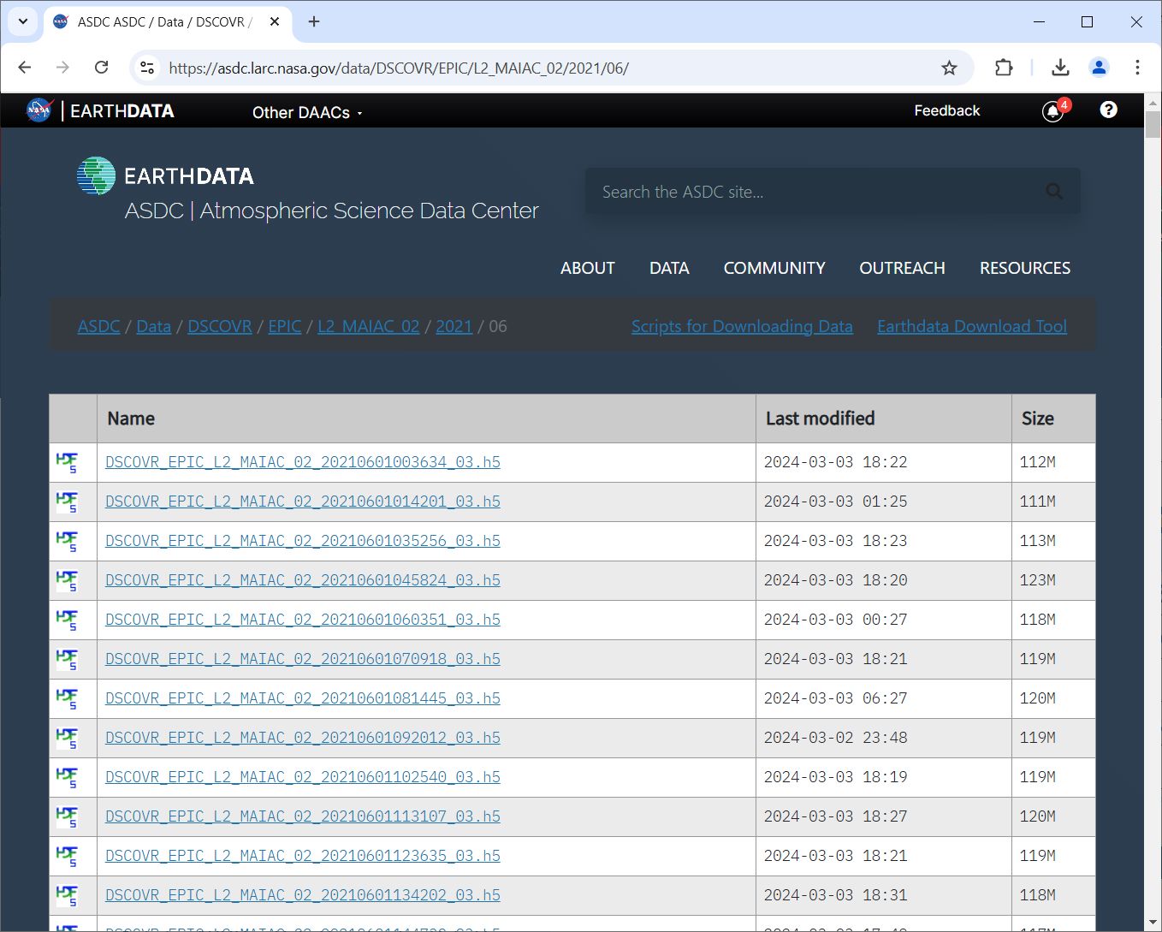Image resolution: width=1162 pixels, height=932 pixels.
Task: Open Scripts for Downloading Data link
Action: (x=742, y=326)
